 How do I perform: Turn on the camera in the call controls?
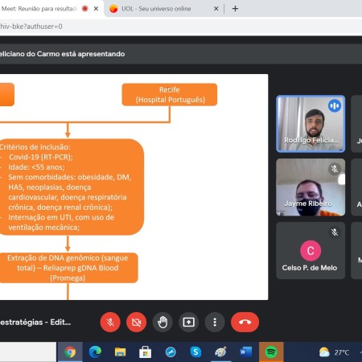click(136, 322)
